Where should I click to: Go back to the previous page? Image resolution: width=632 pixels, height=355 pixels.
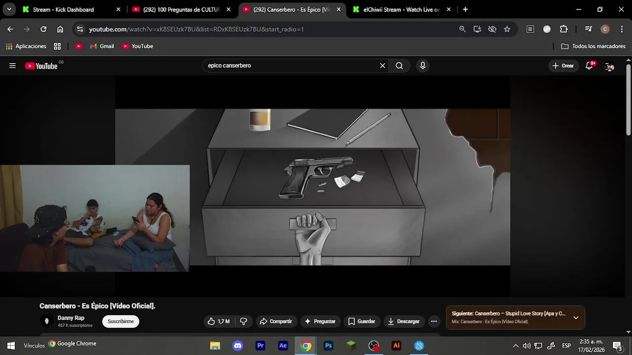[x=10, y=29]
